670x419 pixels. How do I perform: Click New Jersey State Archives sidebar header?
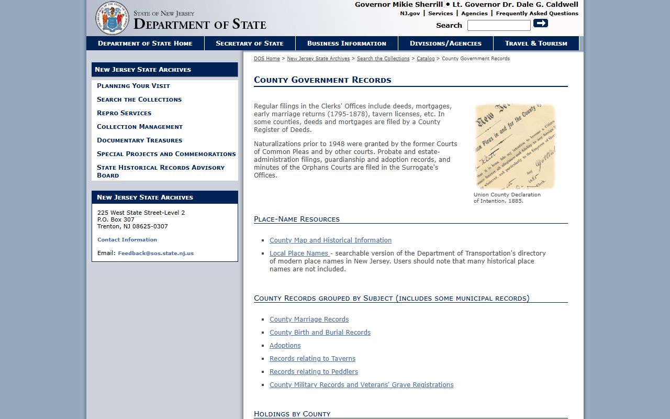(x=165, y=70)
